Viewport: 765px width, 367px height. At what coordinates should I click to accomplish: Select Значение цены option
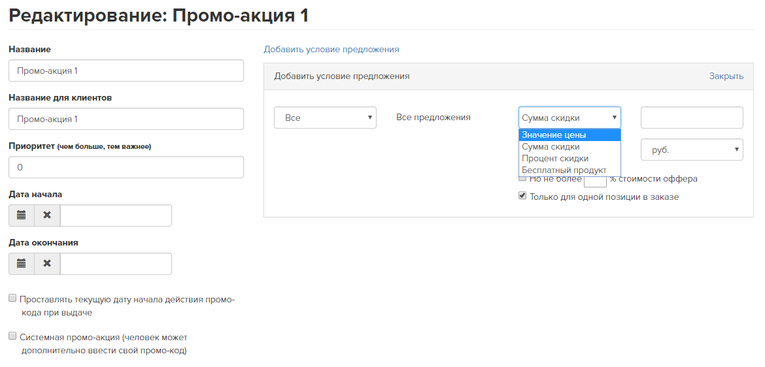point(569,135)
